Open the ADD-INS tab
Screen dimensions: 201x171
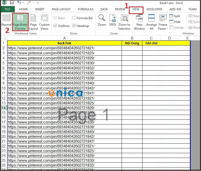175,9
